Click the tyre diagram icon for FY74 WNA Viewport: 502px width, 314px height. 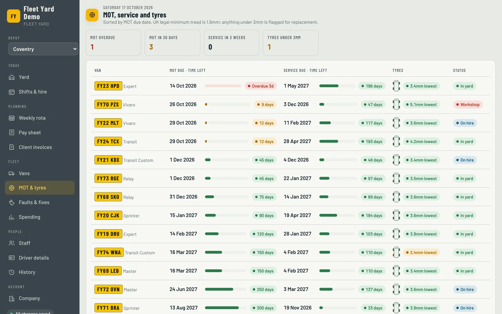pyautogui.click(x=396, y=252)
